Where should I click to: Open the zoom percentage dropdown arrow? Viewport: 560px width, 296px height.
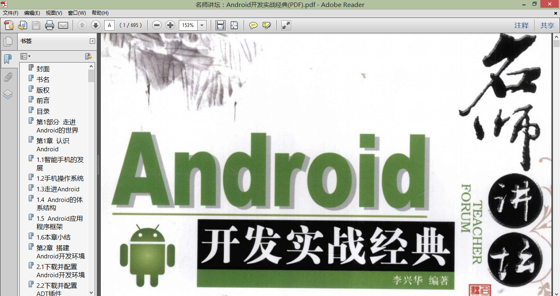click(202, 25)
